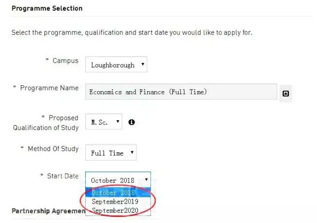Click the Proposed Qualification of Study label
The width and height of the screenshot is (317, 223).
[x=45, y=123]
